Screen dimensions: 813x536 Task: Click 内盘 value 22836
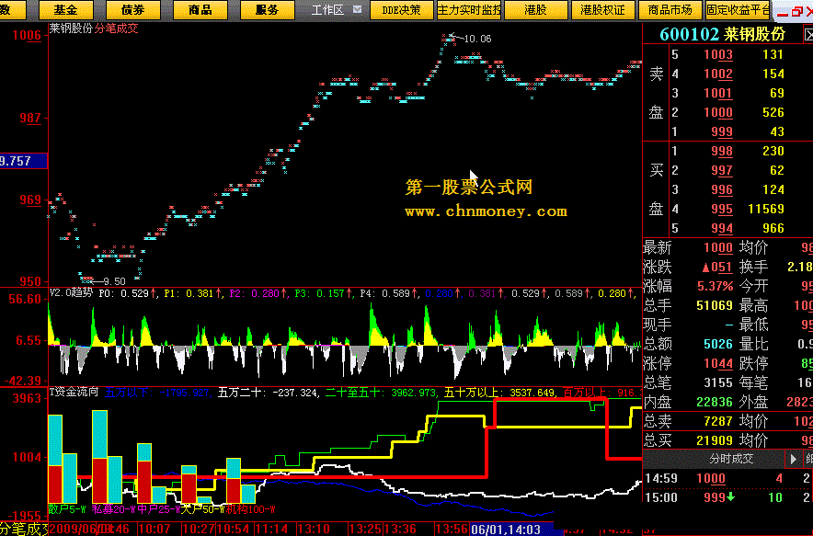pyautogui.click(x=715, y=402)
